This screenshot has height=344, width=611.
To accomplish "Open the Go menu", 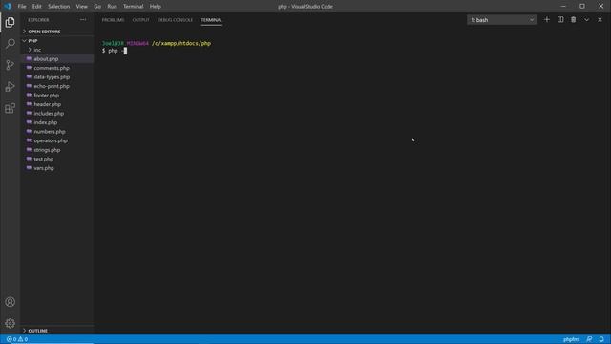I will (x=97, y=7).
